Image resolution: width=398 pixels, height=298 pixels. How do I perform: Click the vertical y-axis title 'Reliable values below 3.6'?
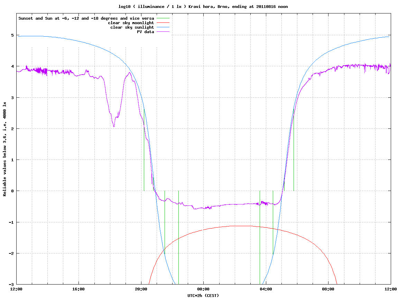[x=4, y=149]
